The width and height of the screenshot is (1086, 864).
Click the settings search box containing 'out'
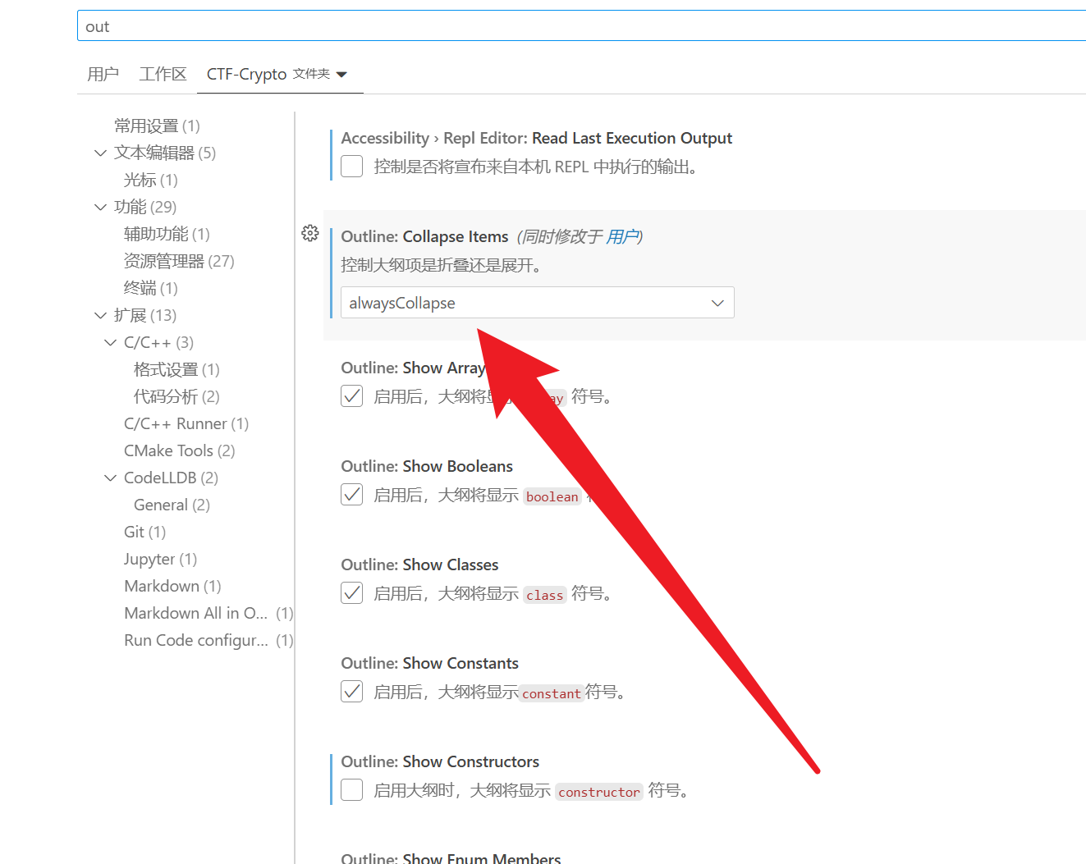click(575, 26)
